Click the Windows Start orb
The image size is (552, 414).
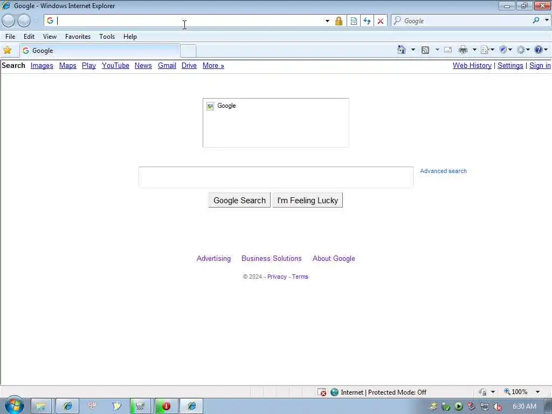pyautogui.click(x=14, y=405)
